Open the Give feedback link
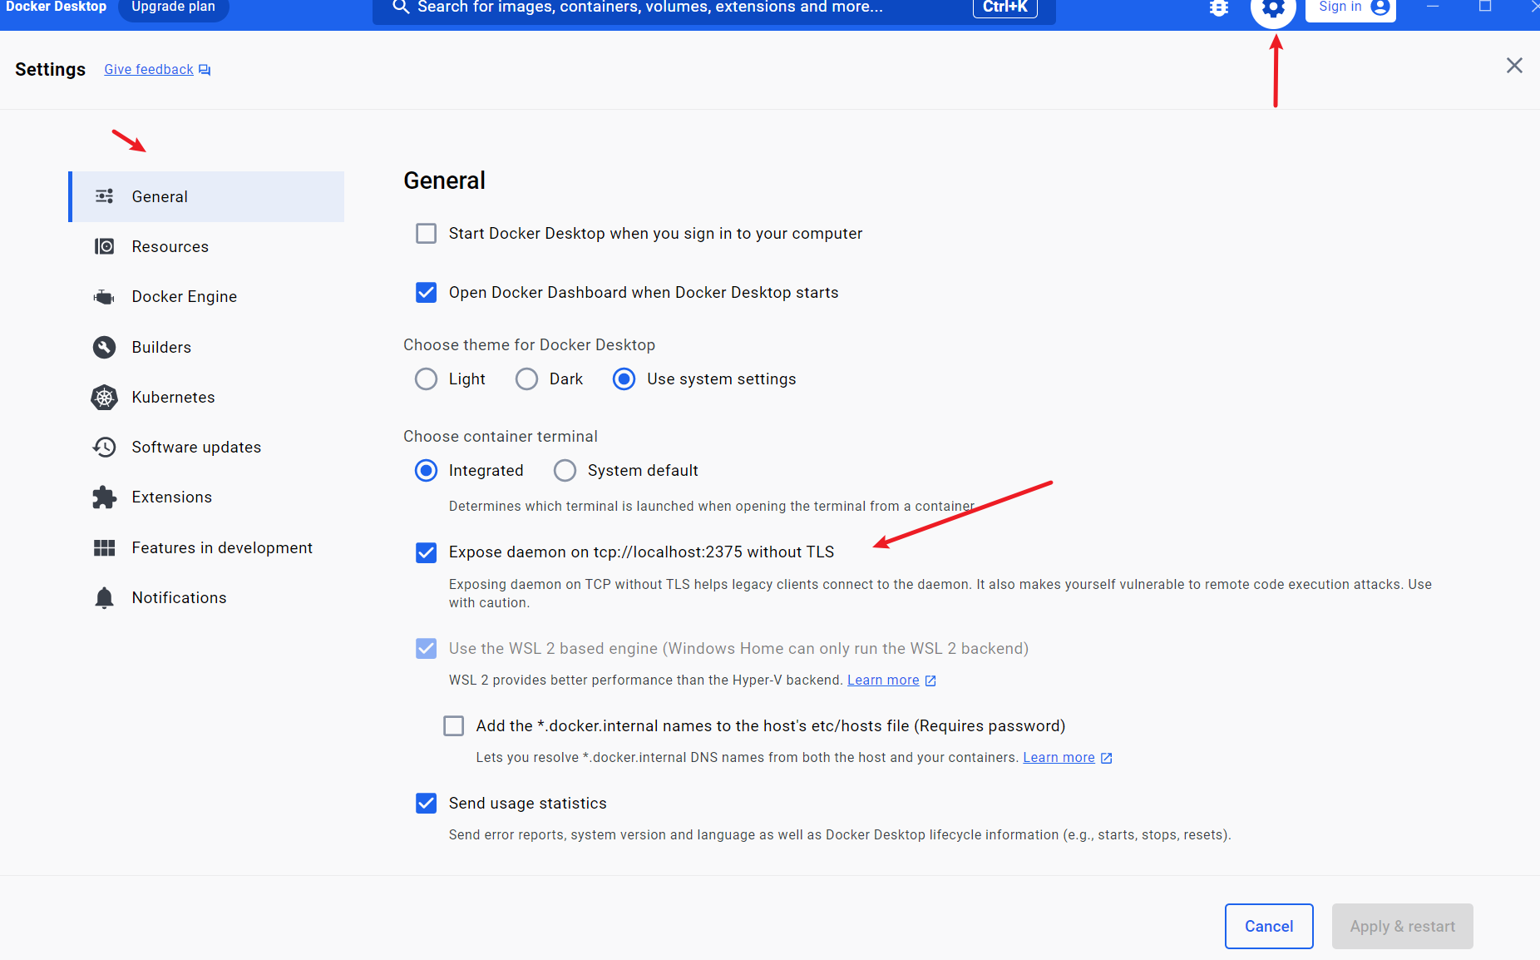 tap(149, 70)
